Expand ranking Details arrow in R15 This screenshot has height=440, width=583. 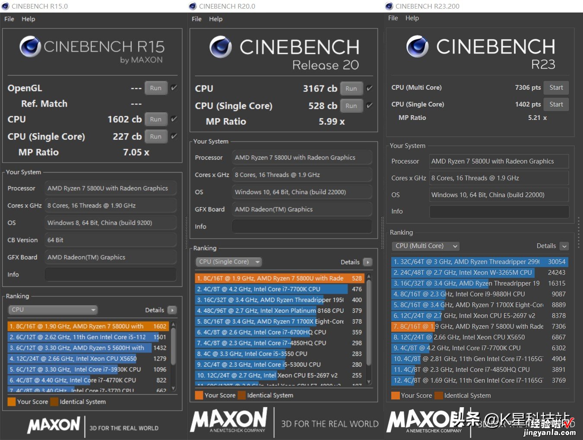(x=172, y=310)
